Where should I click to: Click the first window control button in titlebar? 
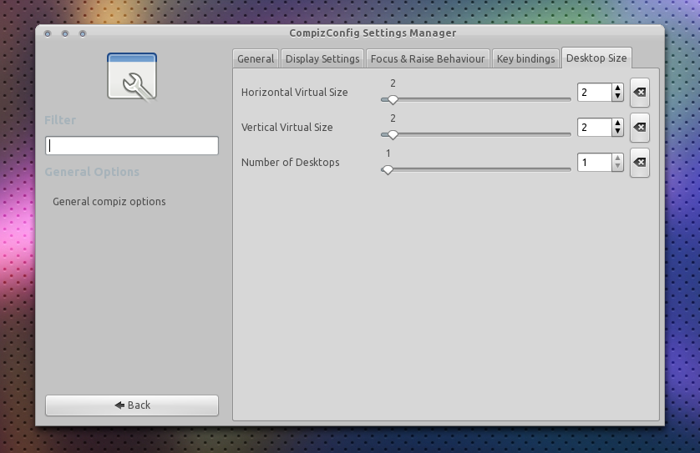48,34
